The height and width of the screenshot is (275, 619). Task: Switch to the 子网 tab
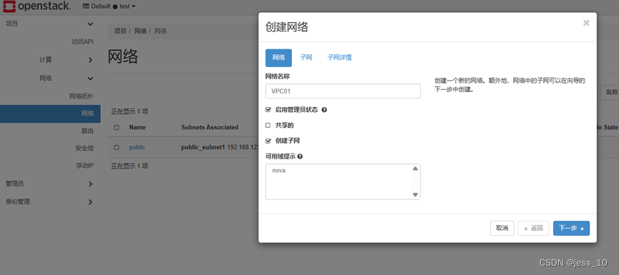tap(306, 58)
